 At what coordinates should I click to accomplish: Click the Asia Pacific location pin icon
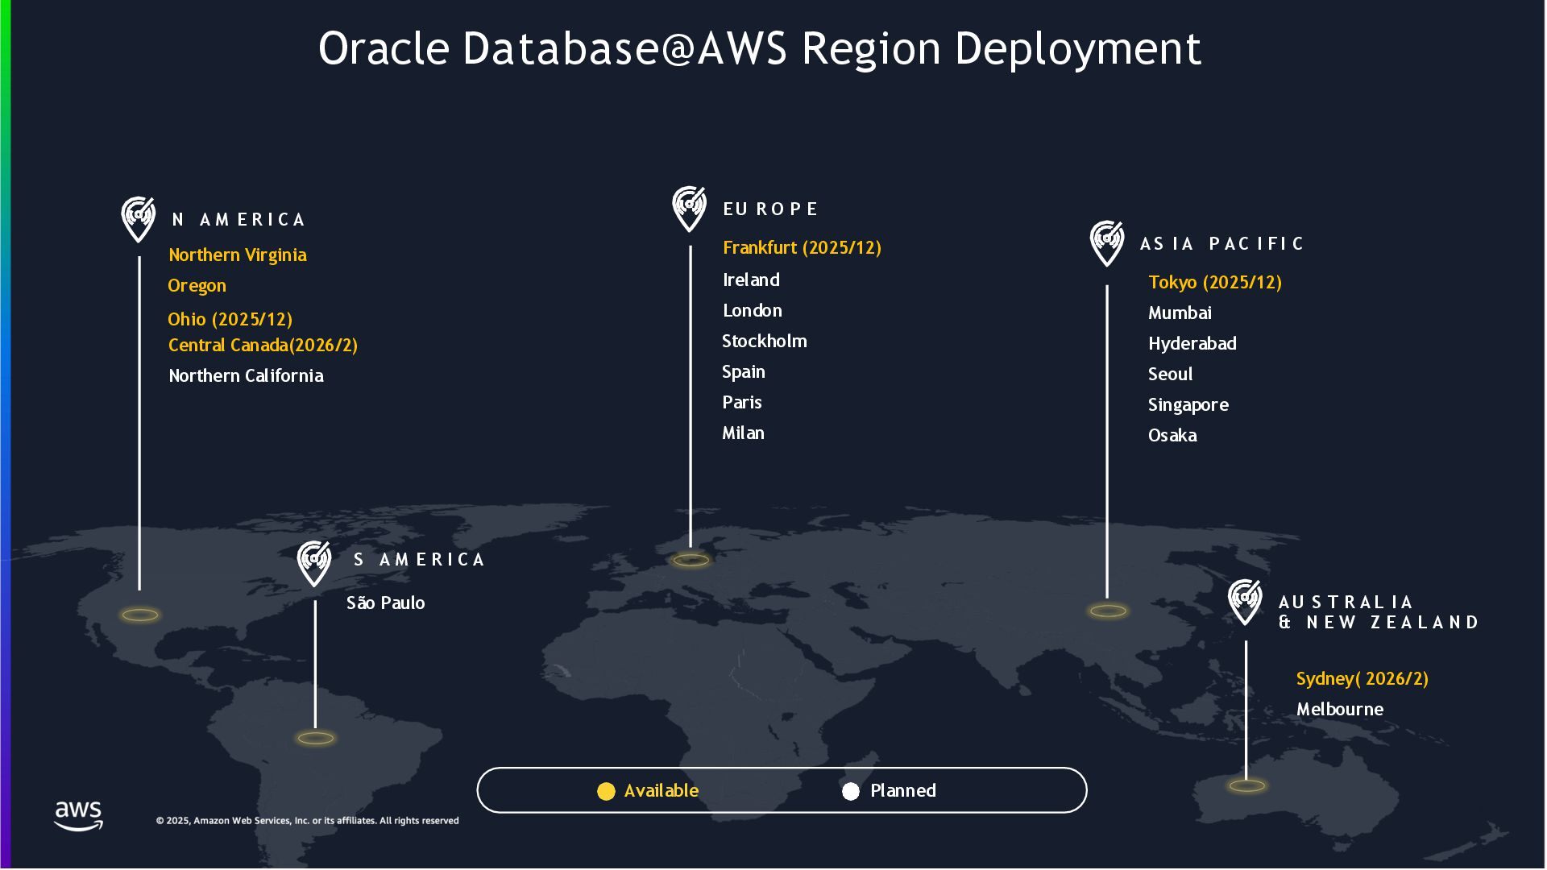[x=1107, y=242]
